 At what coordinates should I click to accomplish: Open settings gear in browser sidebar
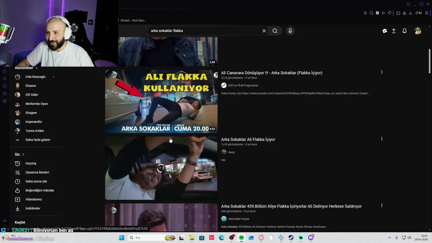(4, 101)
